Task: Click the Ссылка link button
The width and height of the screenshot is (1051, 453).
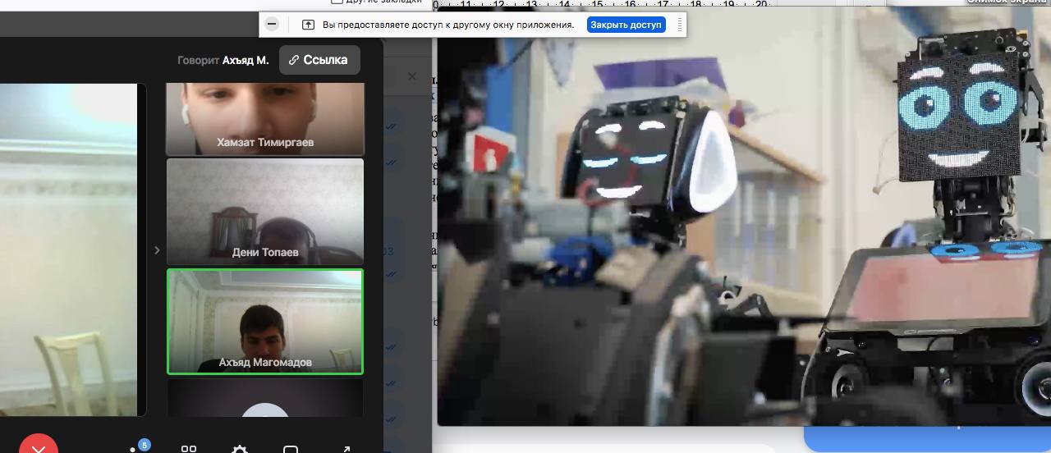Action: click(x=319, y=60)
